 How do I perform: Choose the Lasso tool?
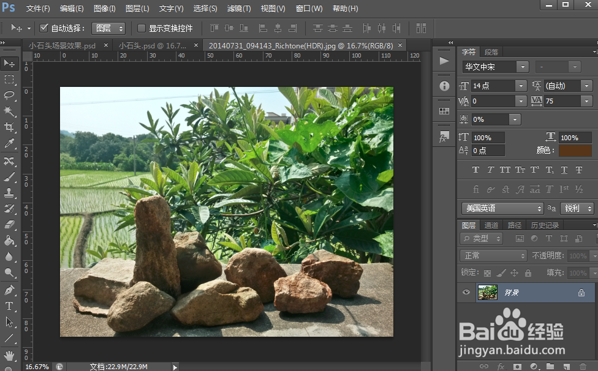pos(9,96)
